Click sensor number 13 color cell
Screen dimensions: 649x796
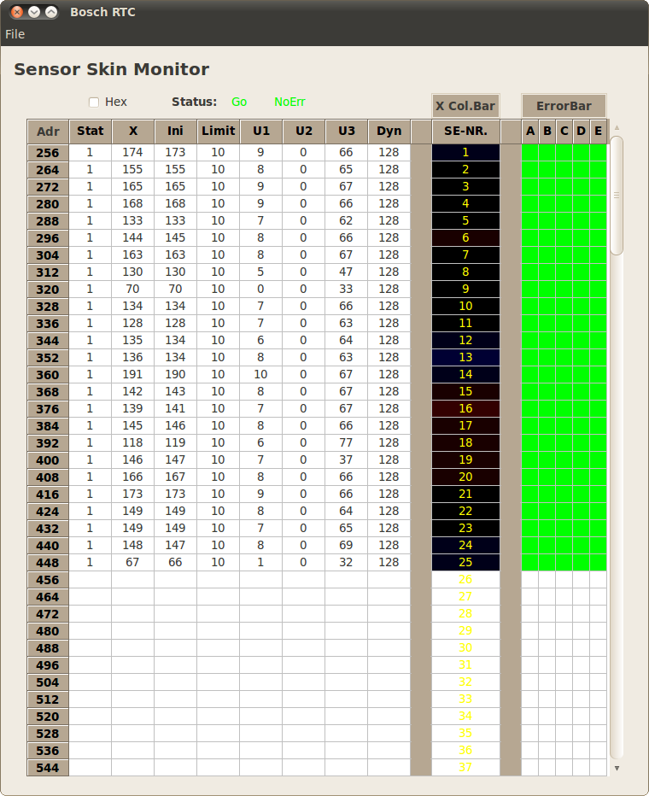pos(465,358)
